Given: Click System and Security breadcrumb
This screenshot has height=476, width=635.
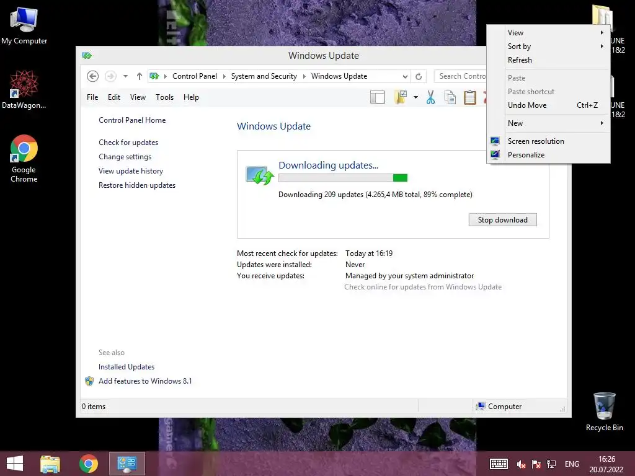Looking at the screenshot, I should [x=264, y=76].
